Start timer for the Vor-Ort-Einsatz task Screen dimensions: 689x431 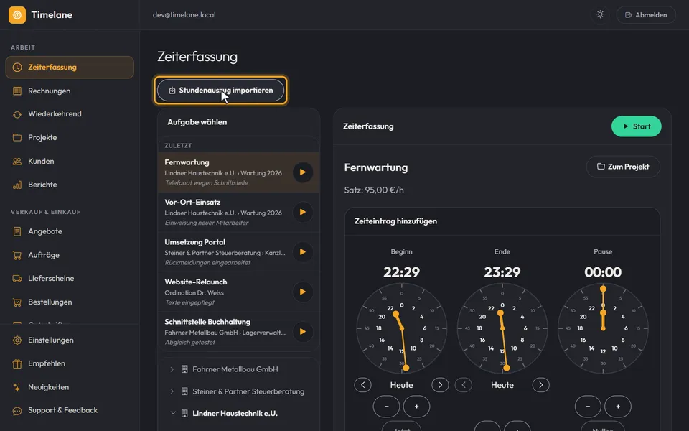[x=303, y=212]
